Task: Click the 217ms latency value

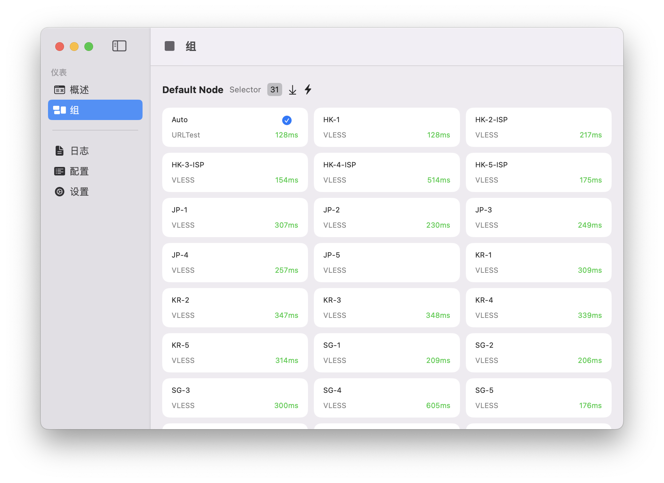Action: [591, 135]
